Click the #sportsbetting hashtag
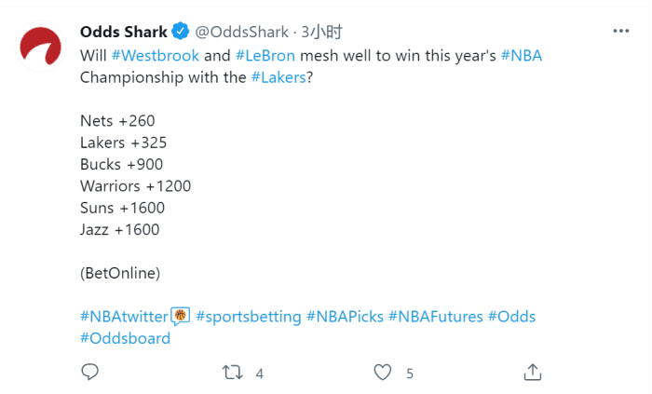 [248, 317]
